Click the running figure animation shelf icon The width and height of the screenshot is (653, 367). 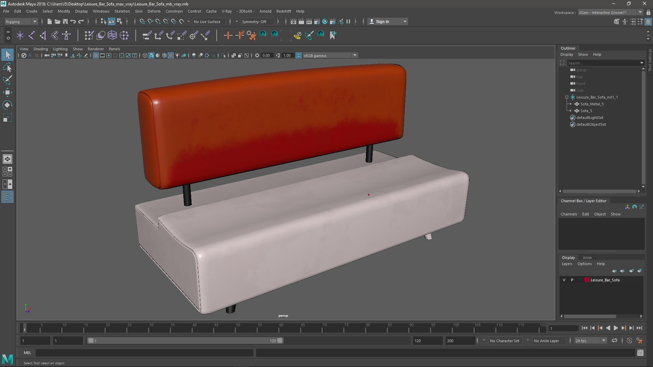pyautogui.click(x=251, y=35)
